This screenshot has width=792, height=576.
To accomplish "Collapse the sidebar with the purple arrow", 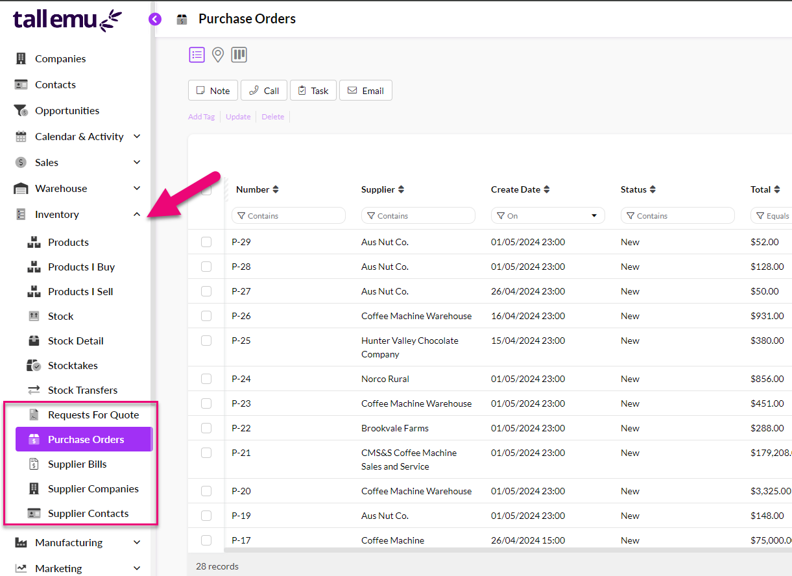I will (154, 19).
